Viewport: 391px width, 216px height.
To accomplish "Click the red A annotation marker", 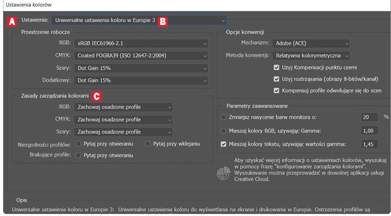I will coord(12,22).
